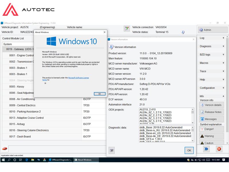Select 0009 - Central Electrics row
The height and width of the screenshot is (172, 229).
pyautogui.click(x=54, y=105)
